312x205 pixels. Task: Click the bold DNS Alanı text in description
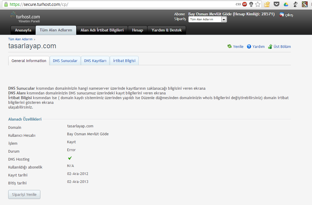(x=17, y=93)
